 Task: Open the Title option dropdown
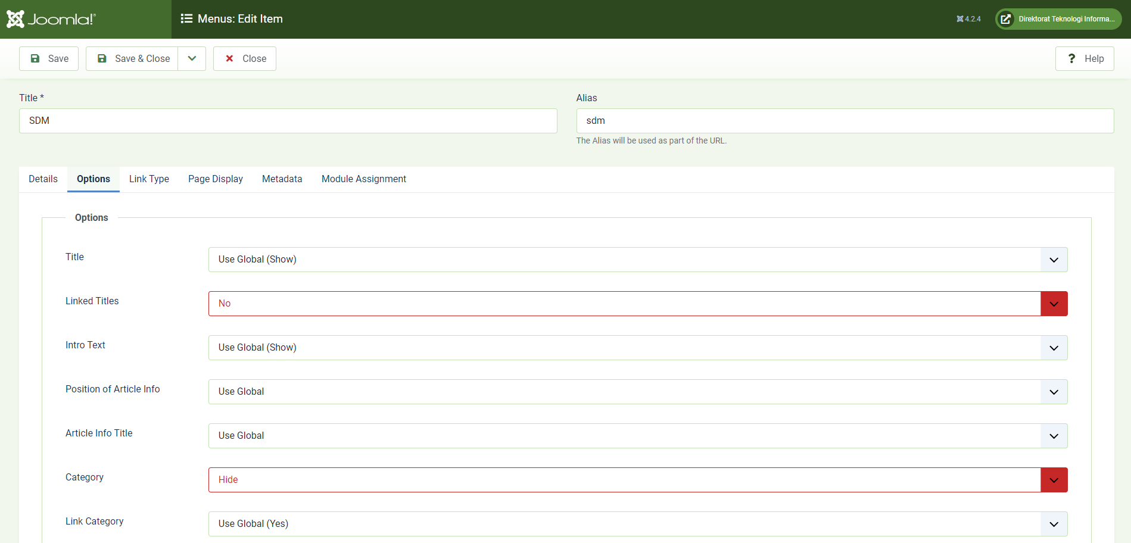click(638, 260)
